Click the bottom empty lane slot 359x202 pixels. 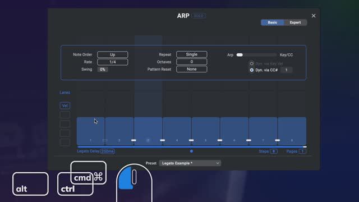[x=65, y=142]
